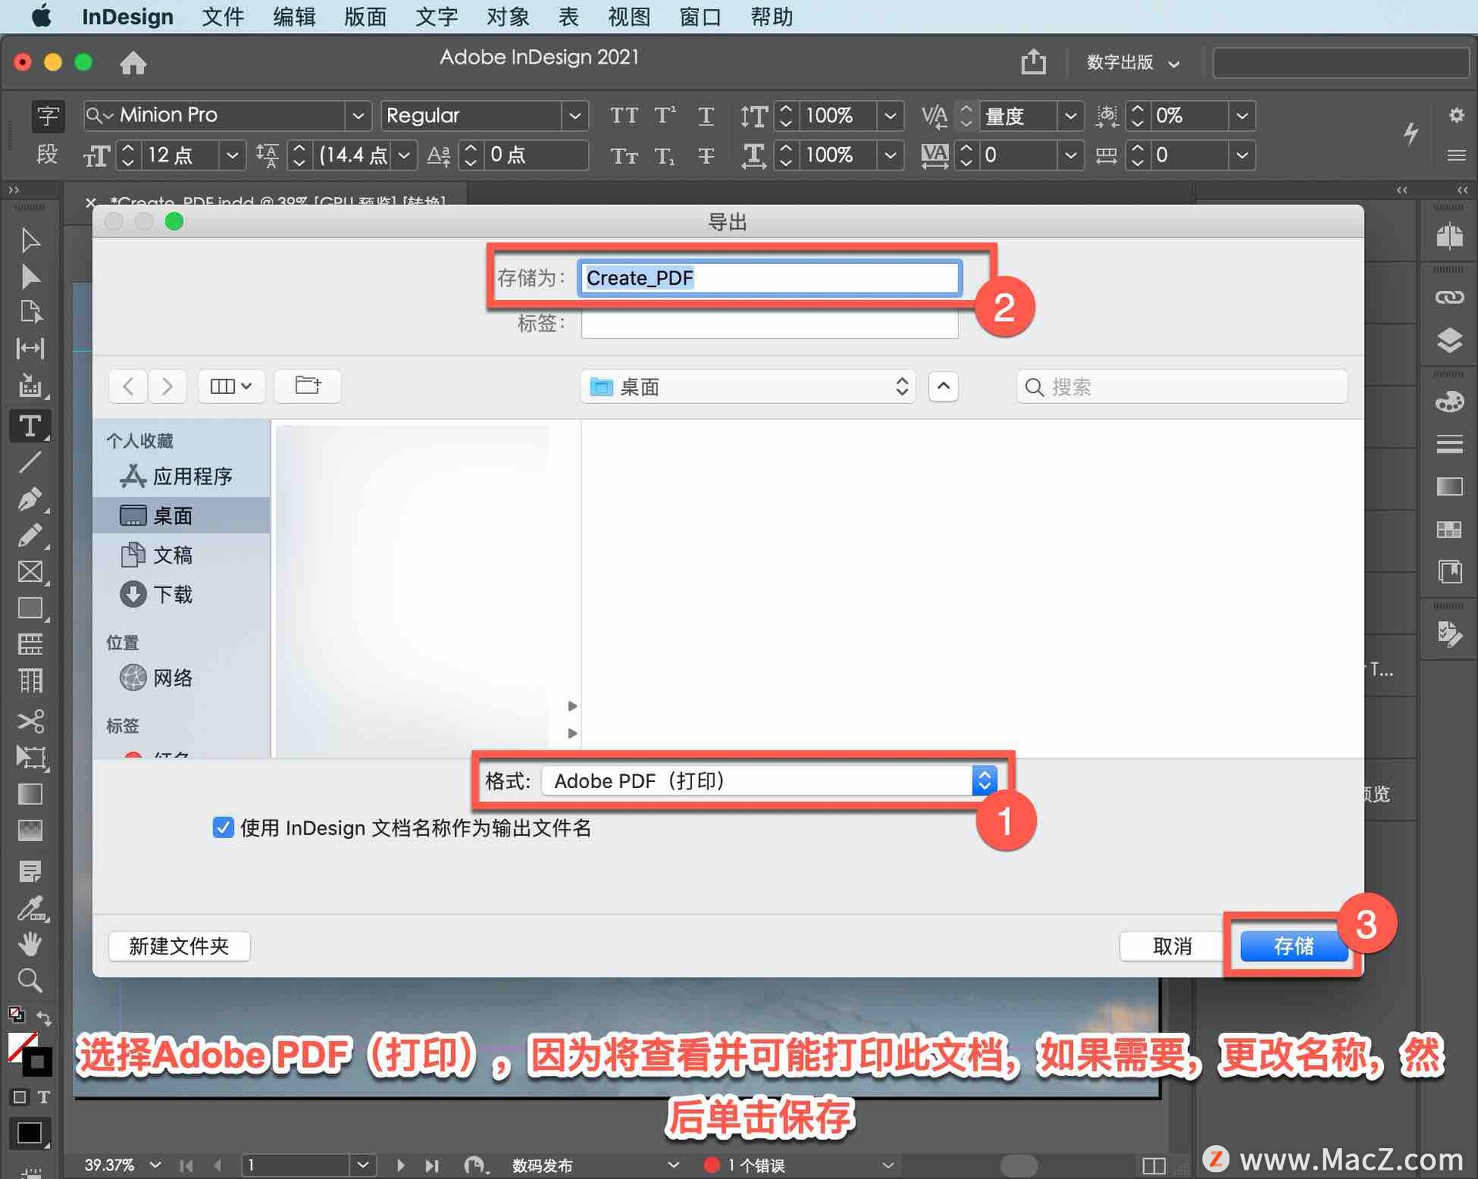Select the Pencil tool
The width and height of the screenshot is (1478, 1179).
pyautogui.click(x=30, y=536)
